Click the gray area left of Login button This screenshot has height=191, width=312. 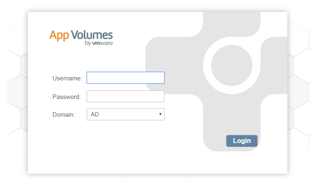point(214,141)
